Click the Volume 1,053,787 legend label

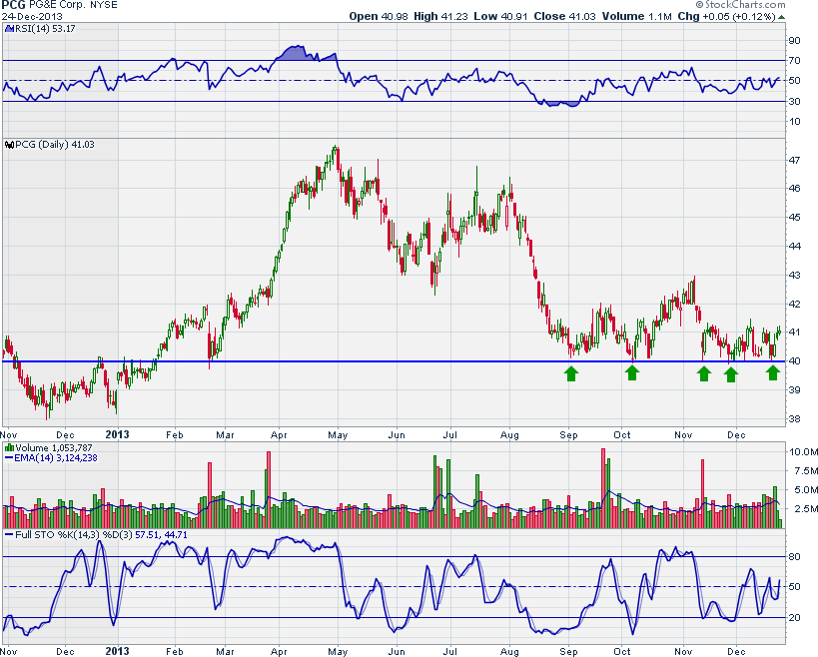click(x=54, y=448)
